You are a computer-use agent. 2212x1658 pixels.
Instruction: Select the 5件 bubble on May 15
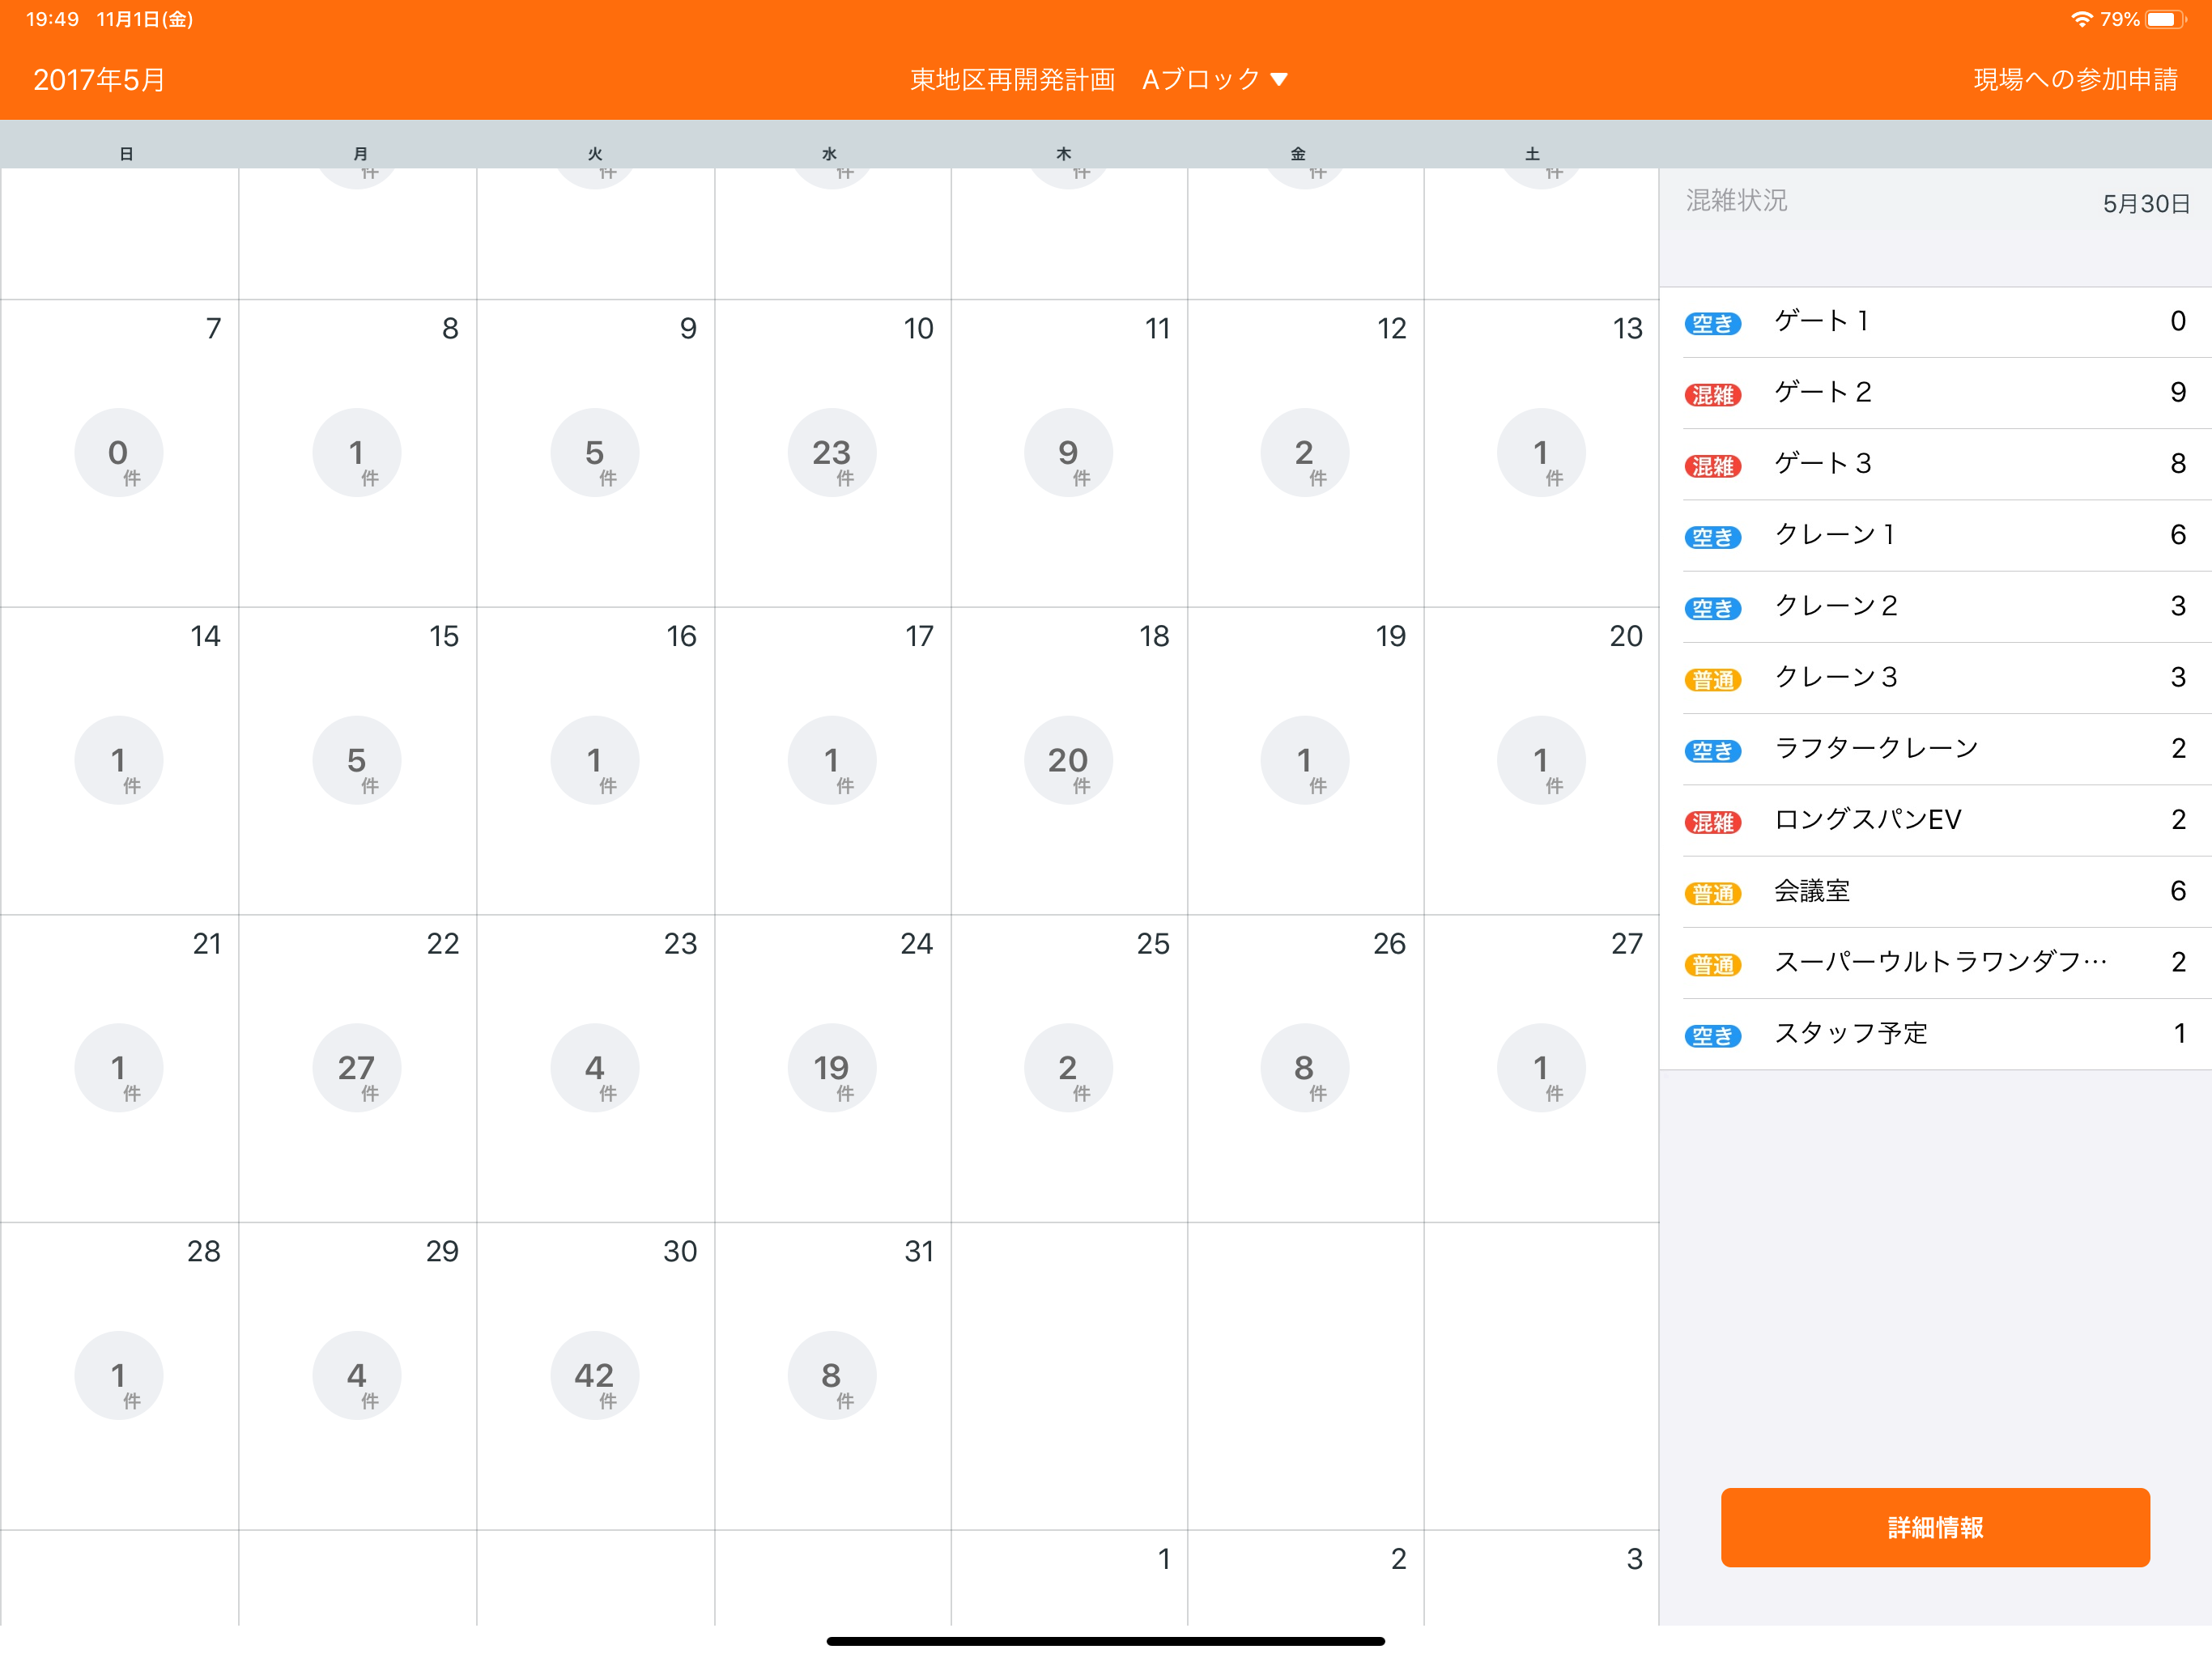(357, 760)
